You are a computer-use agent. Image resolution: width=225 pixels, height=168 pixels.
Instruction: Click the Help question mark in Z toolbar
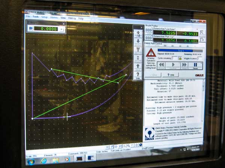point(138,75)
